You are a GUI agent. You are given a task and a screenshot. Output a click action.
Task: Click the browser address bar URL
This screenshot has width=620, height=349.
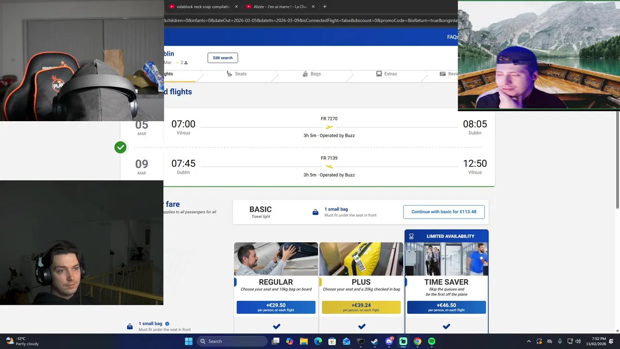[310, 20]
